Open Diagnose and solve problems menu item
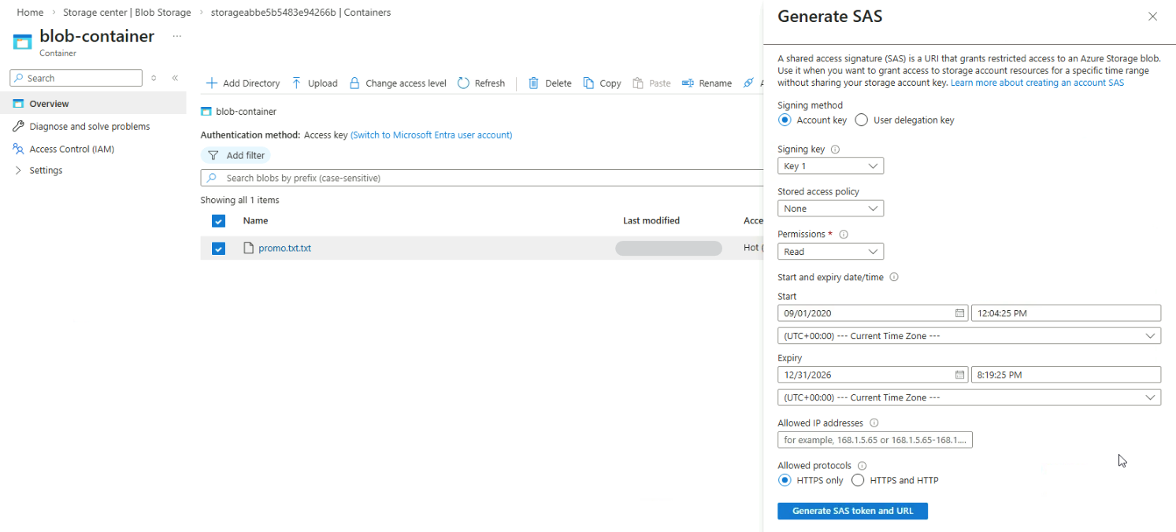This screenshot has width=1176, height=532. (x=89, y=127)
